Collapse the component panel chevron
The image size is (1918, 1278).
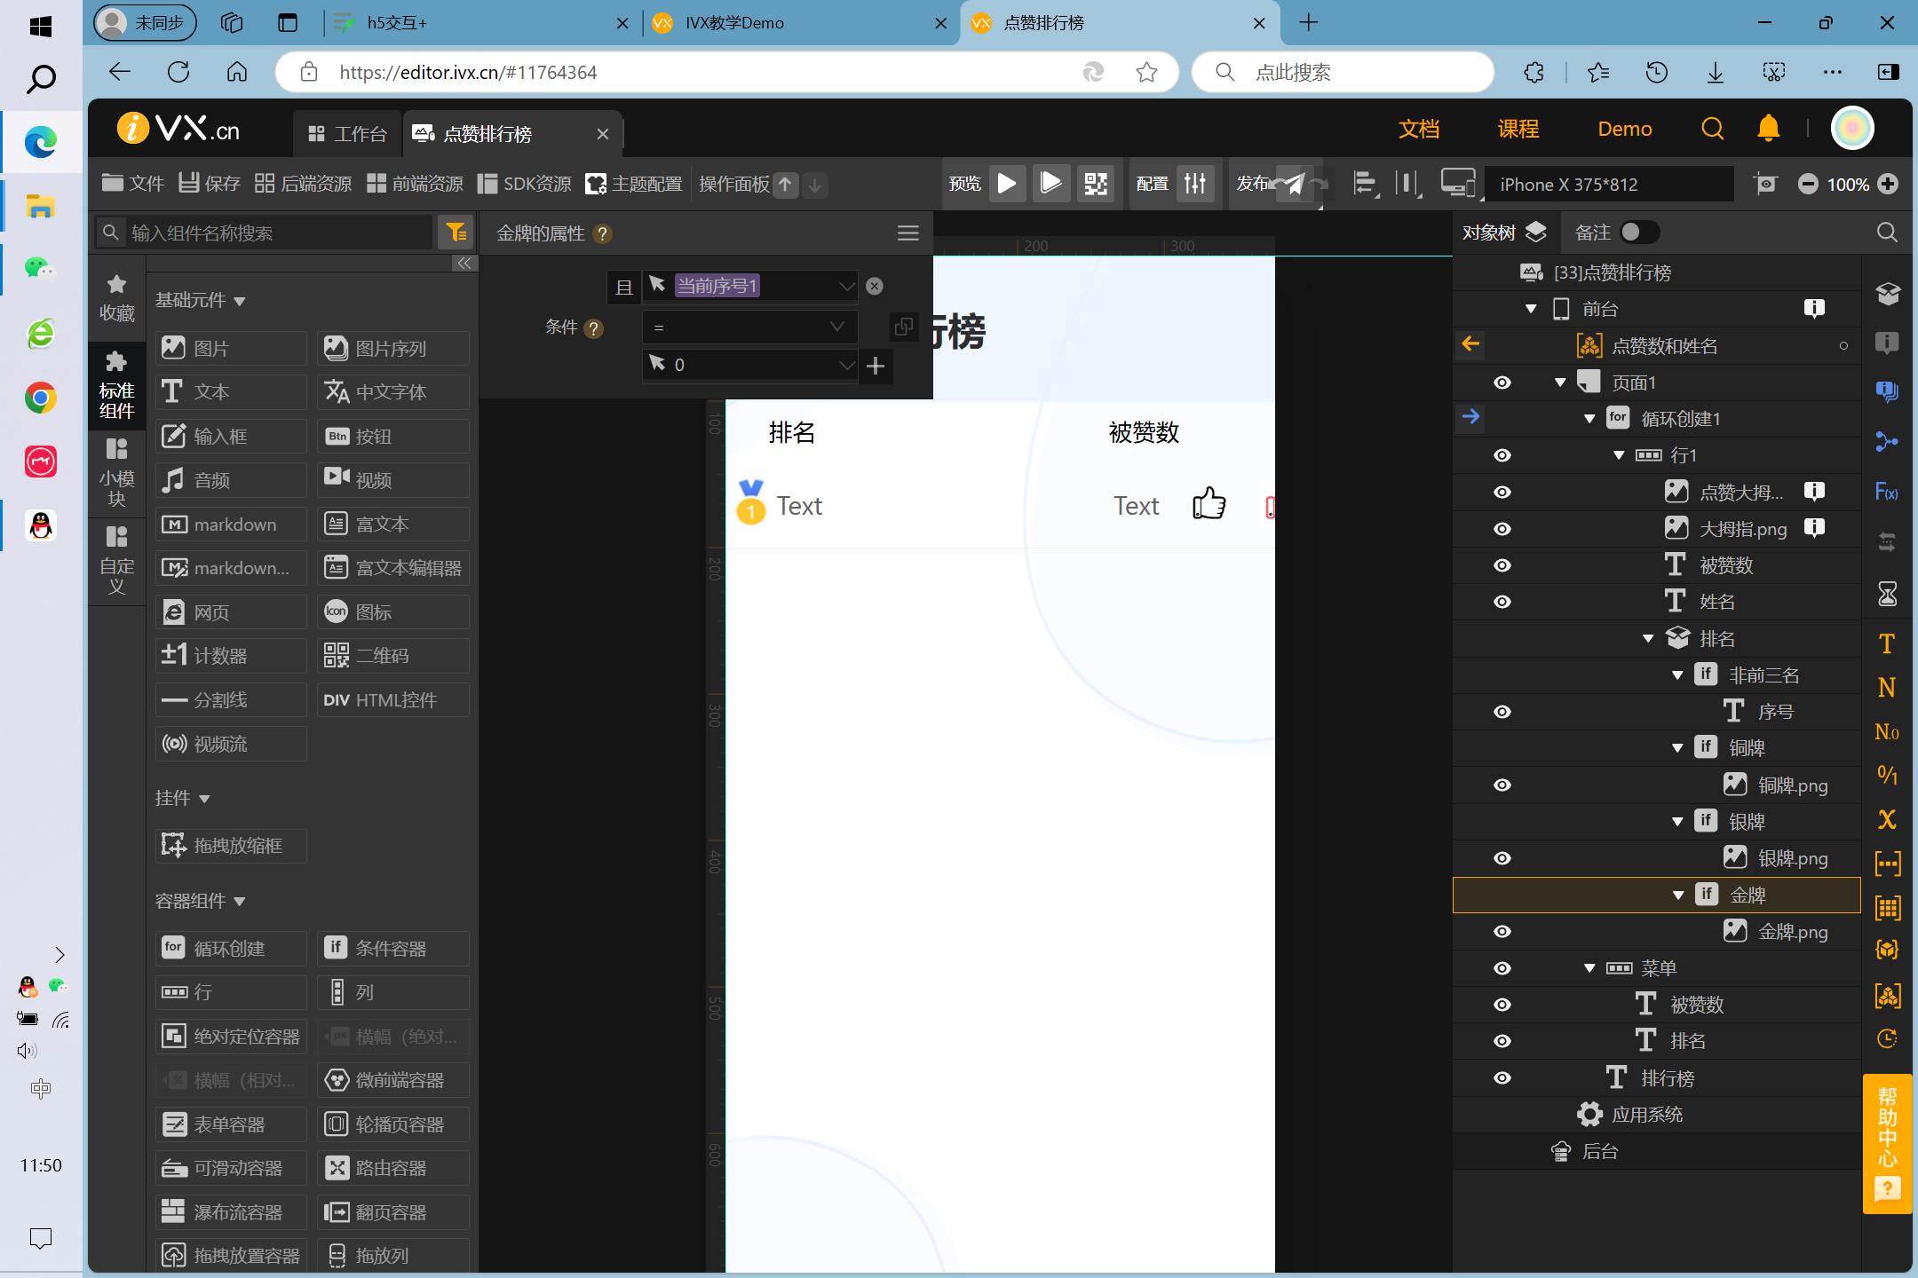[x=464, y=263]
